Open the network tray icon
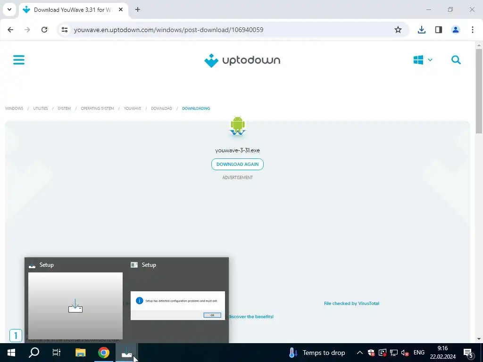483x362 pixels. pyautogui.click(x=394, y=353)
